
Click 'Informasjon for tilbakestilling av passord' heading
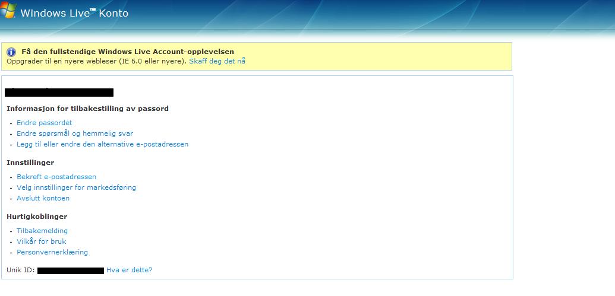(x=87, y=109)
